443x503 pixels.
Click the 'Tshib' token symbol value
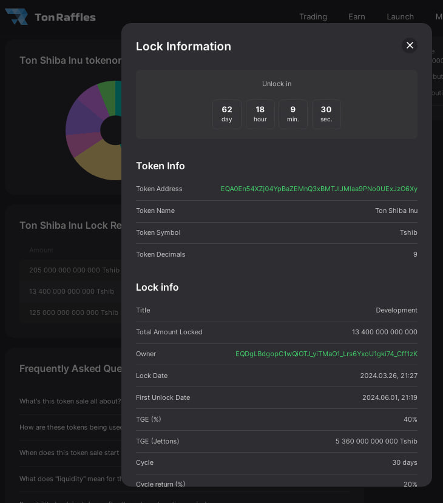click(408, 232)
